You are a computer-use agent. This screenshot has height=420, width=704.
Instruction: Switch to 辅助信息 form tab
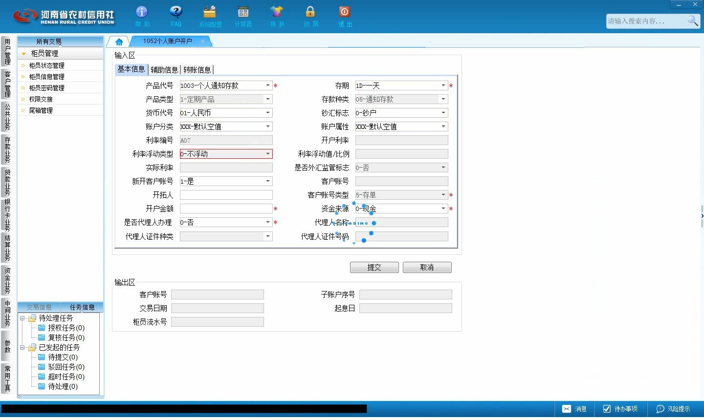[x=164, y=70]
